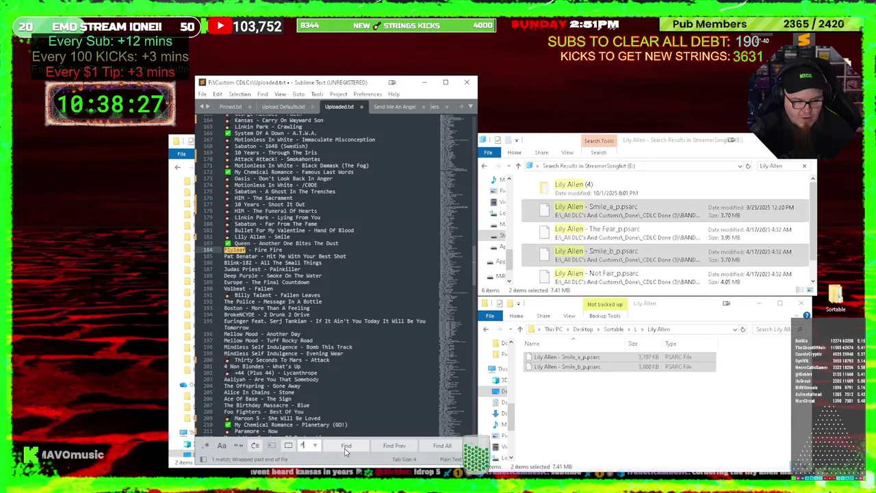Viewport: 876px width, 493px height.
Task: Switch to Send Me An Angel tab
Action: click(395, 107)
